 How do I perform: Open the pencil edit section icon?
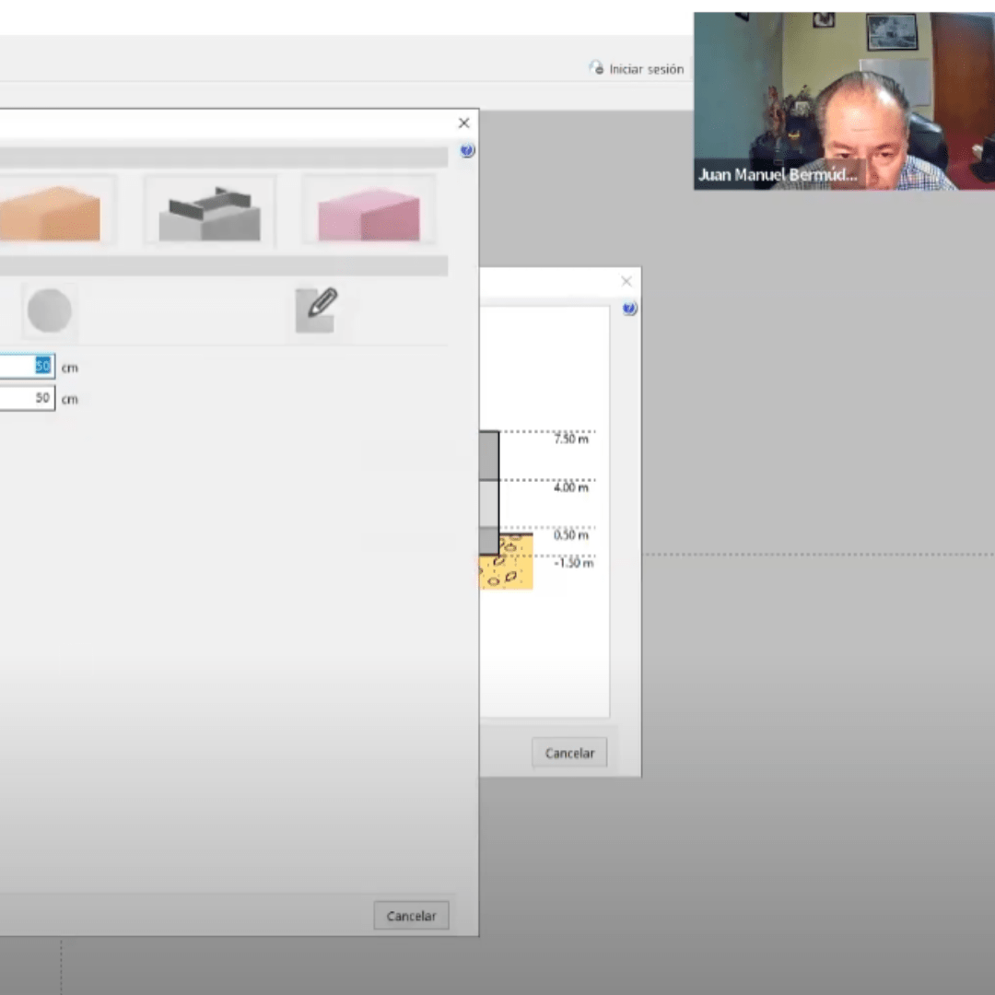click(x=316, y=310)
